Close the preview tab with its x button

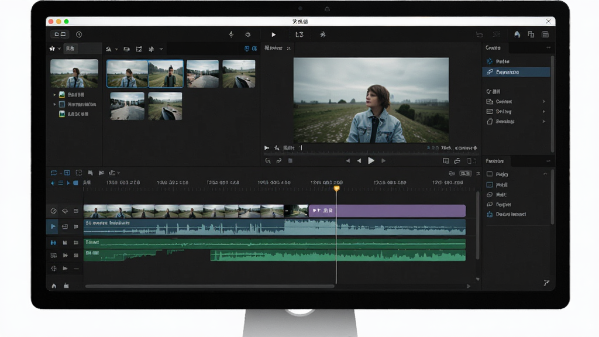(x=289, y=48)
